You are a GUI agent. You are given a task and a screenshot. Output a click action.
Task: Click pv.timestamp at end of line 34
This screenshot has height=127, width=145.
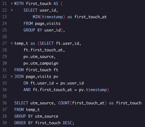(93, 90)
